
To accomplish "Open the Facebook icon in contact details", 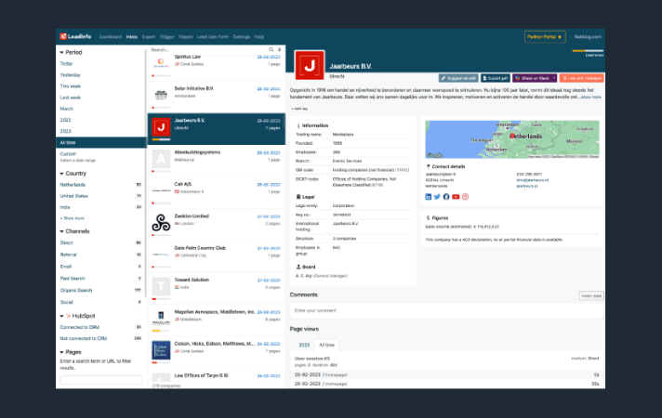I will tap(446, 197).
